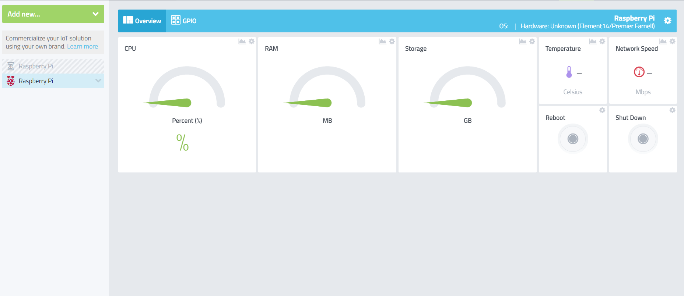Show the RAM widget history chart
The image size is (684, 296).
382,42
